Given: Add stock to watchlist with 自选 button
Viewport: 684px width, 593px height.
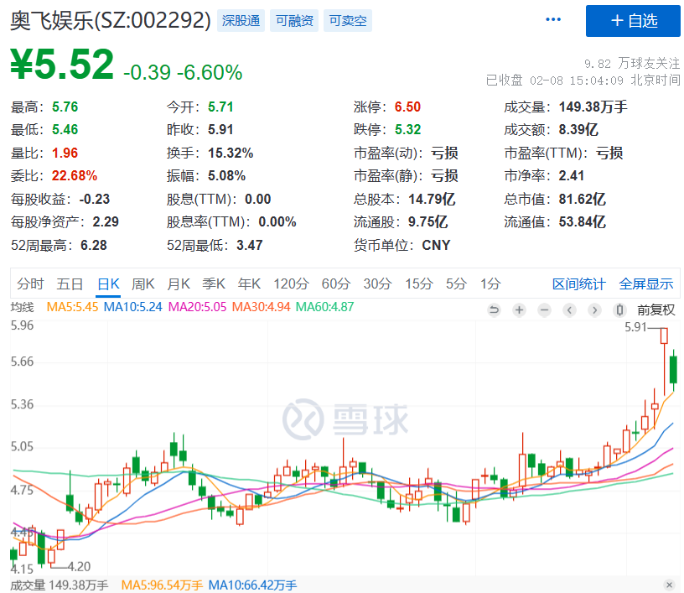Looking at the screenshot, I should 633,21.
